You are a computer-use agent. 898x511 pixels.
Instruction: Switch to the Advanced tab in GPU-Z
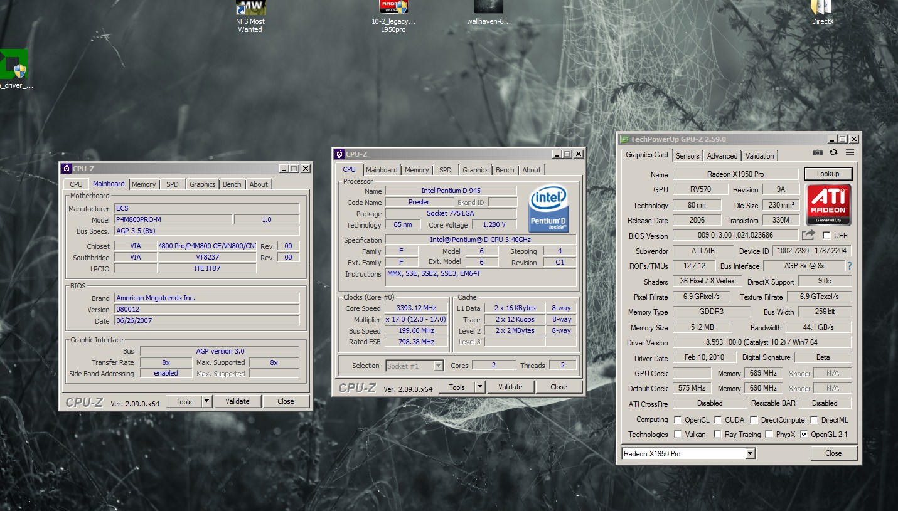point(722,156)
